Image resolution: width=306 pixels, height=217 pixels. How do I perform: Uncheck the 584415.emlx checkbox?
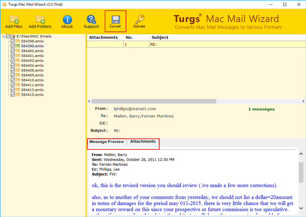coord(13,95)
